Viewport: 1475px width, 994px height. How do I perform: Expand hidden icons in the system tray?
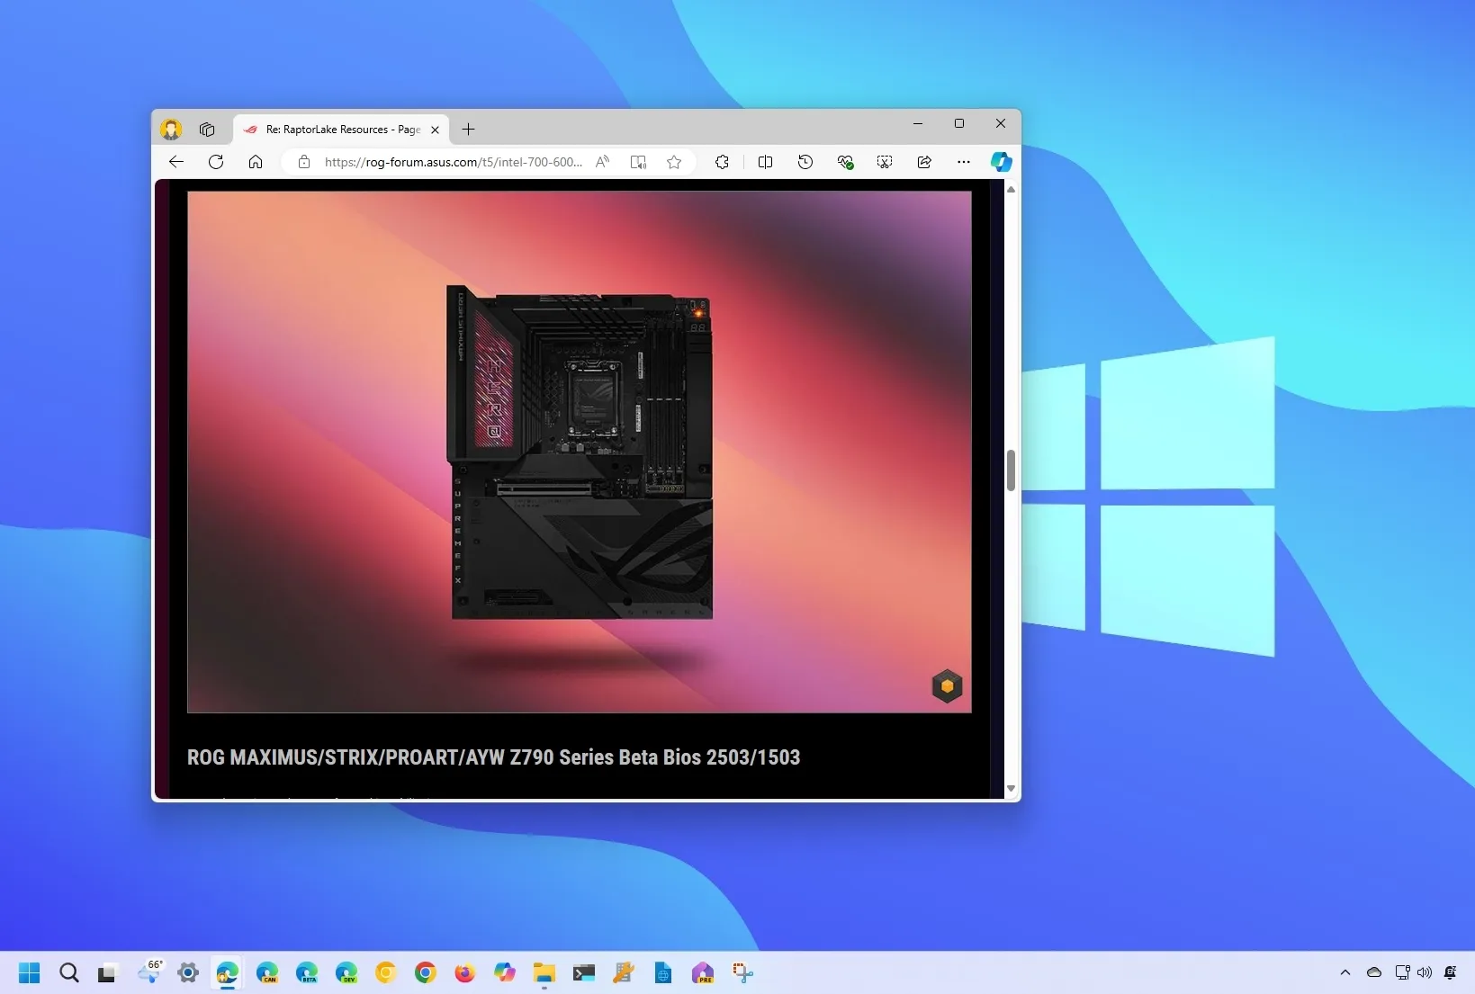tap(1344, 972)
